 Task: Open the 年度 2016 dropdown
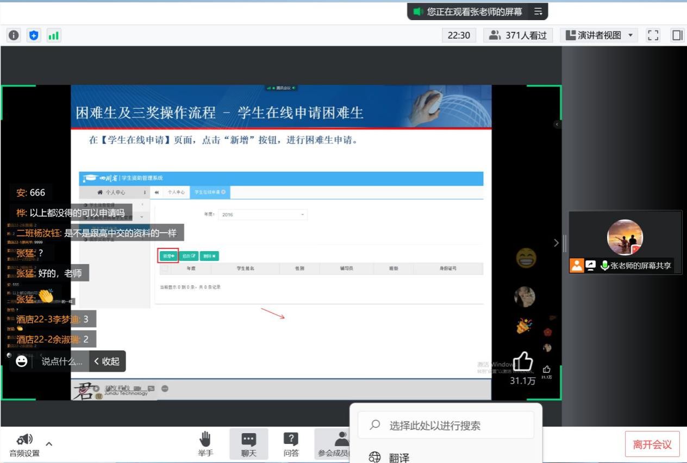[x=263, y=215]
